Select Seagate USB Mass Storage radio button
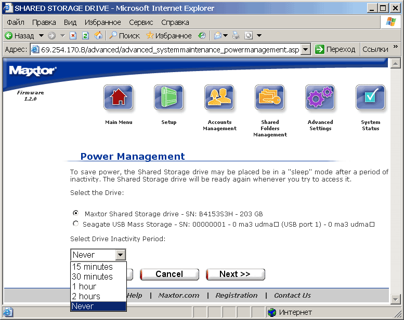This screenshot has width=404, height=320. [75, 224]
